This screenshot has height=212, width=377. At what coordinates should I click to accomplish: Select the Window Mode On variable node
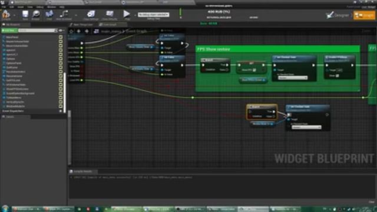click(262, 124)
